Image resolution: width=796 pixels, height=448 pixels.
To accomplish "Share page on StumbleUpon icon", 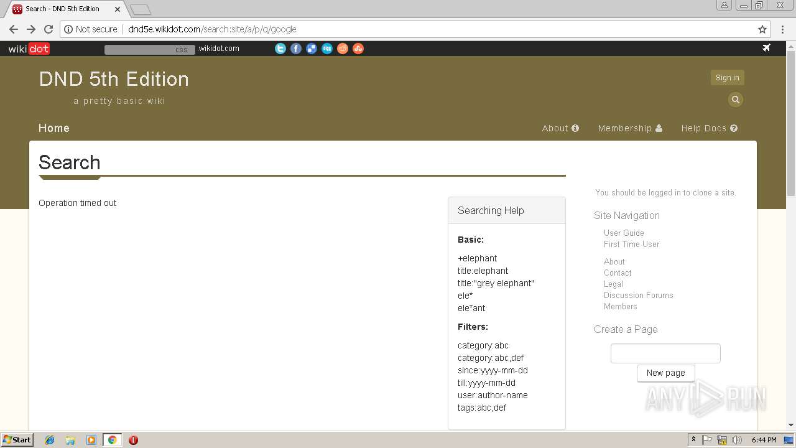I will (358, 49).
